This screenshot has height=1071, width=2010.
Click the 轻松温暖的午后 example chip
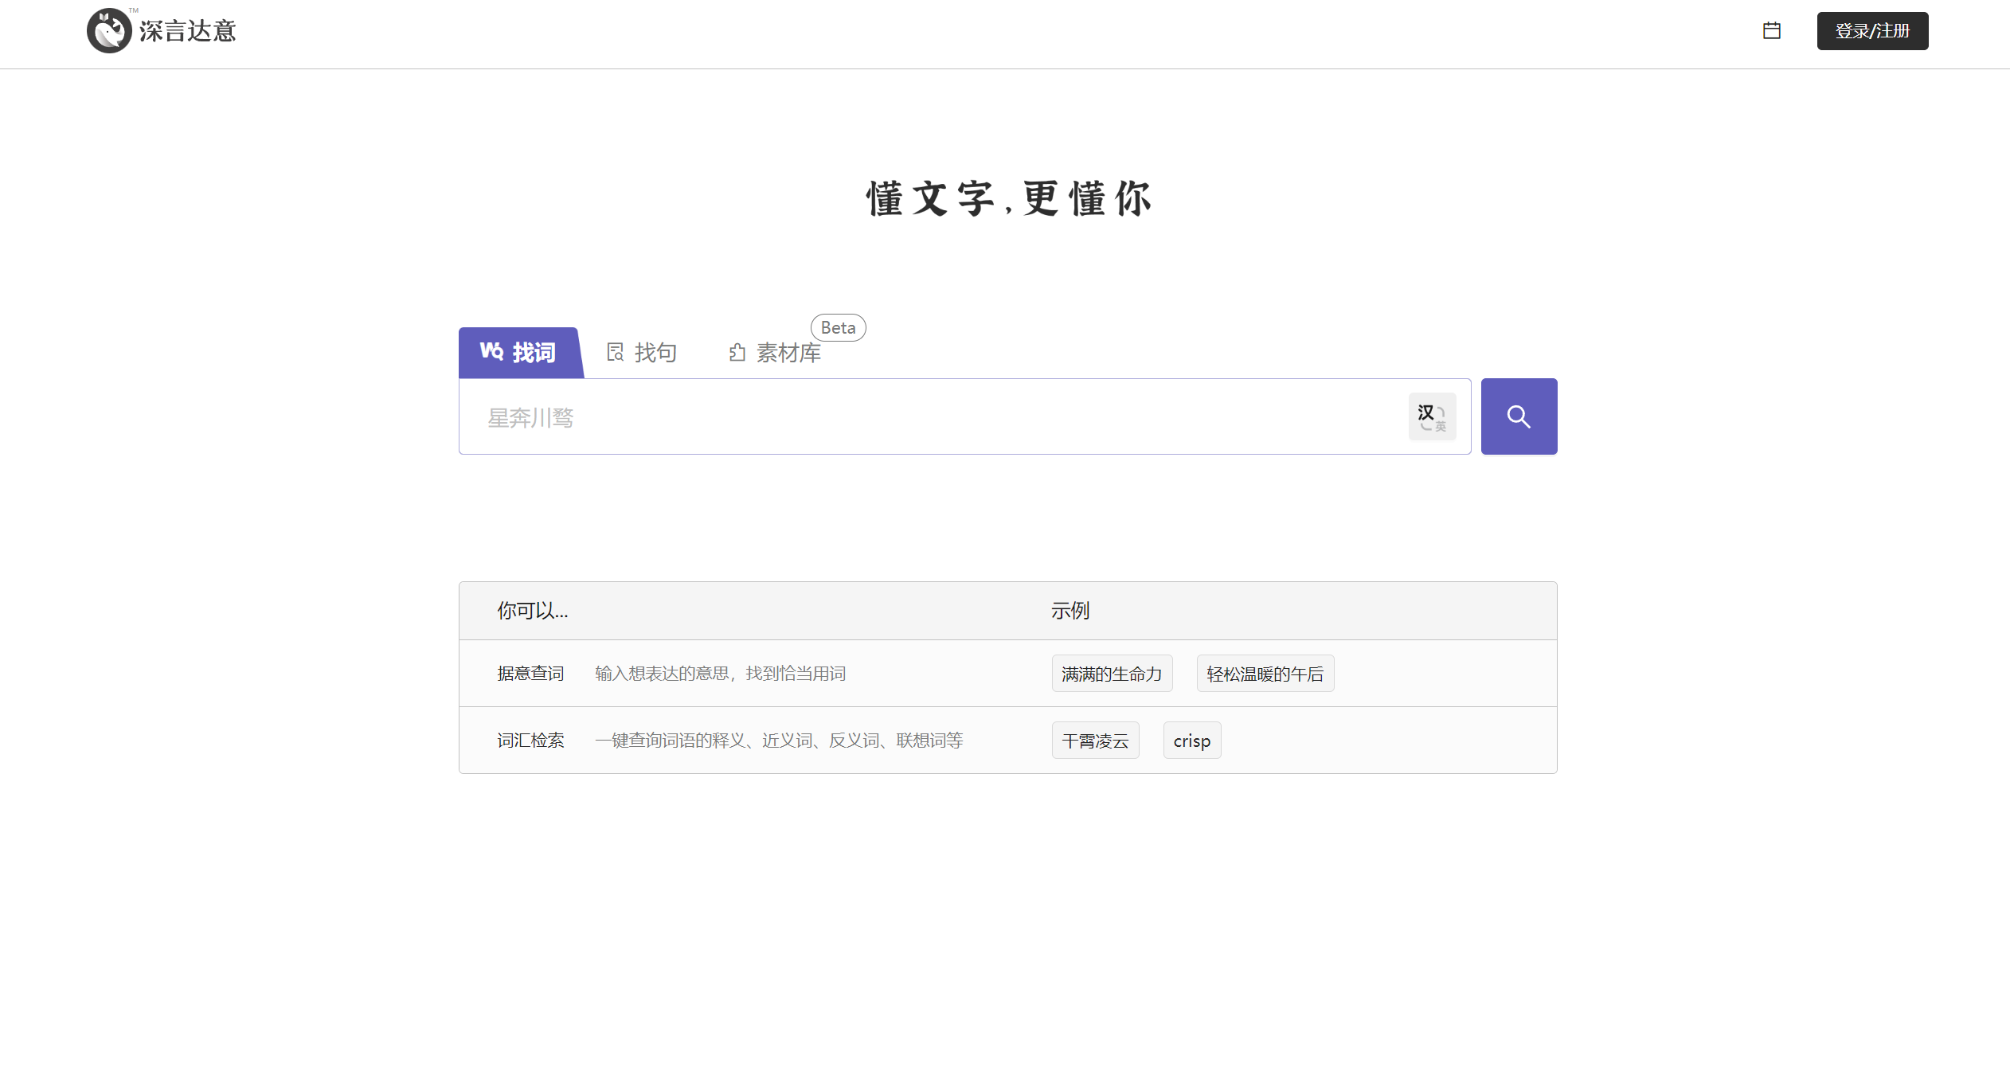[x=1265, y=673]
